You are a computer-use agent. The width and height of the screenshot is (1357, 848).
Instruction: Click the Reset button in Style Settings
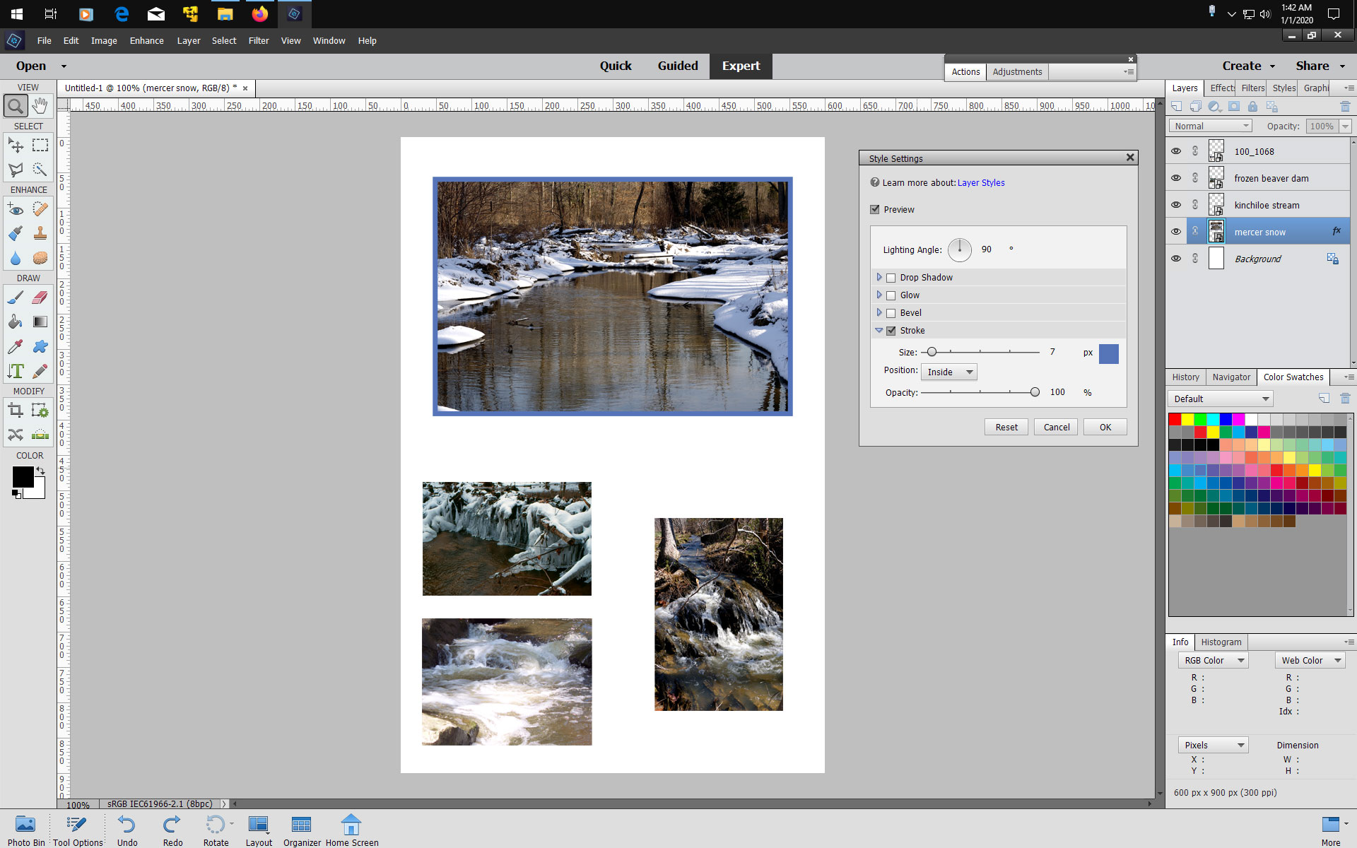coord(1006,427)
